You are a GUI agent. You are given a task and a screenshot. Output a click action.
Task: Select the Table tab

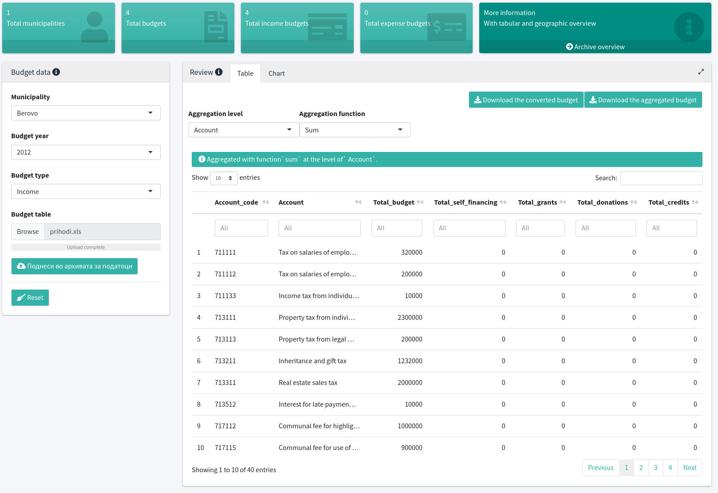click(245, 74)
